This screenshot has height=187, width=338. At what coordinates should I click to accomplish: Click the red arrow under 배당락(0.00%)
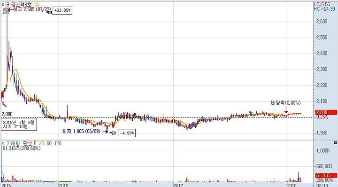[x=286, y=110]
